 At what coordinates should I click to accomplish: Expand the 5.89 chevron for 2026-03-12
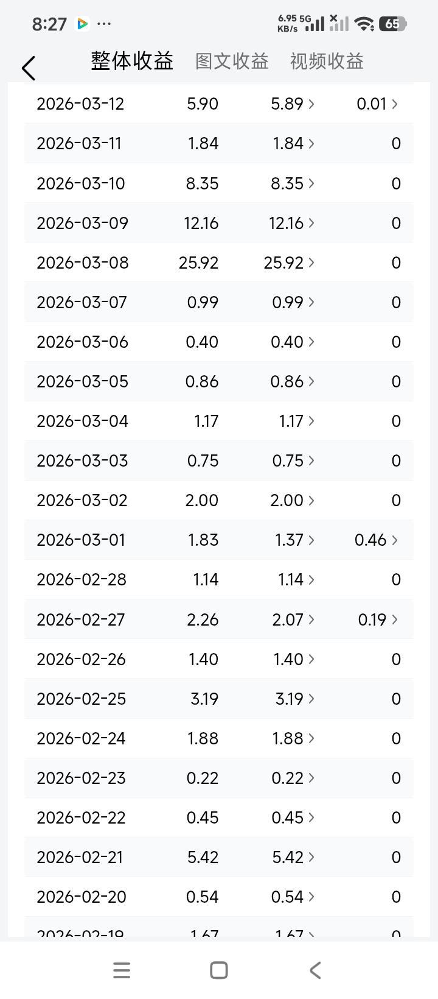coord(311,104)
